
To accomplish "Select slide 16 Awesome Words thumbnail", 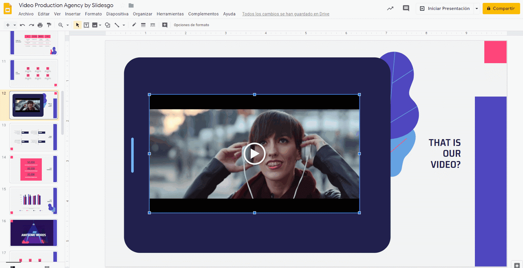I will (34, 233).
